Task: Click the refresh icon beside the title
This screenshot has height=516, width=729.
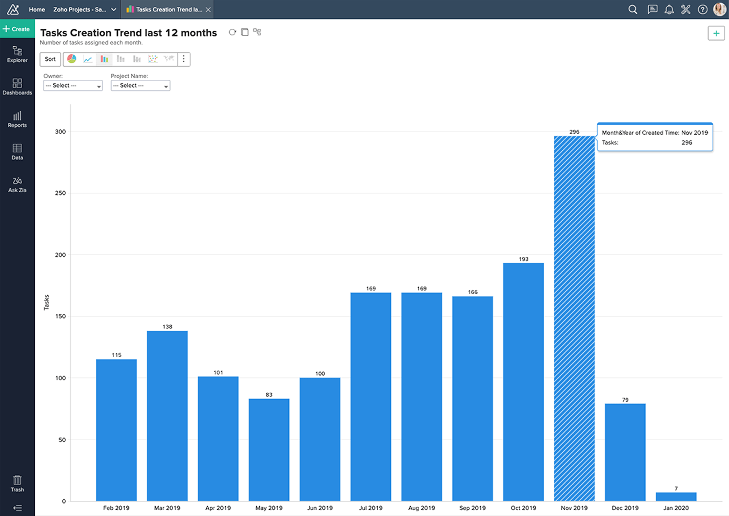Action: pyautogui.click(x=232, y=32)
